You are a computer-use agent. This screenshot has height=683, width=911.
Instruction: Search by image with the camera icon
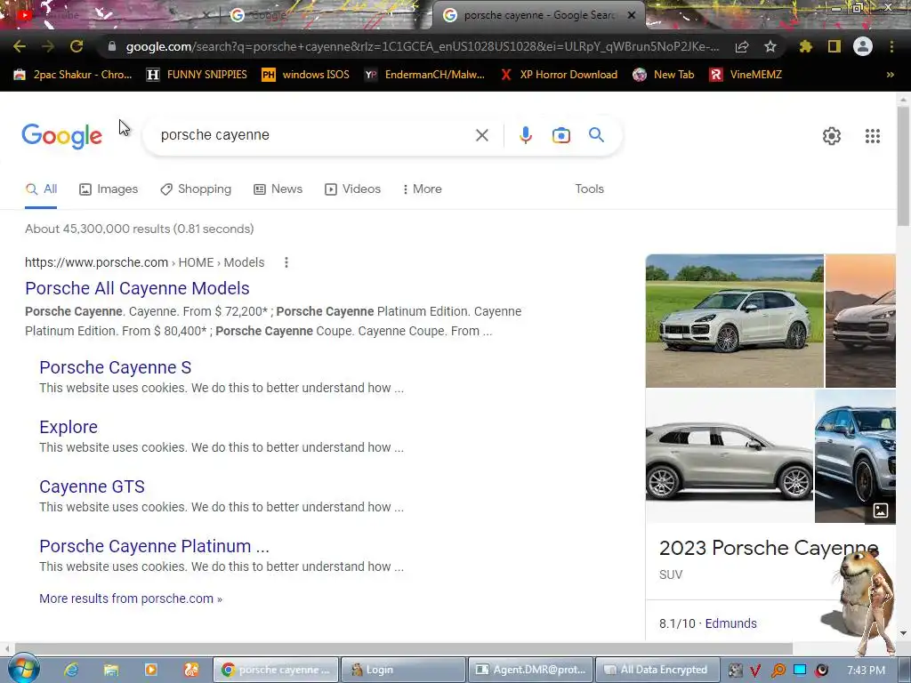pyautogui.click(x=560, y=135)
